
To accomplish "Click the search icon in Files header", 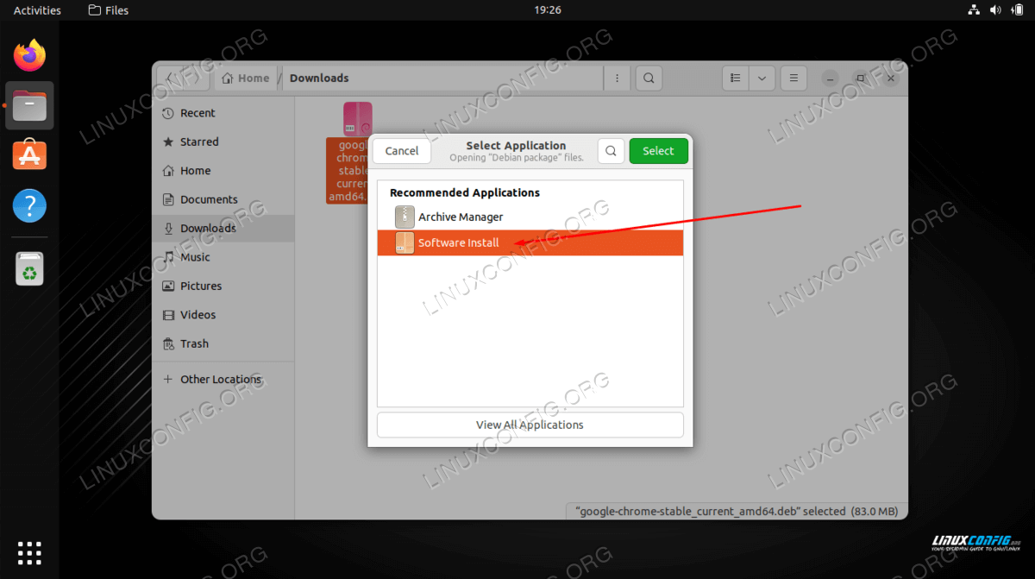I will pyautogui.click(x=649, y=78).
